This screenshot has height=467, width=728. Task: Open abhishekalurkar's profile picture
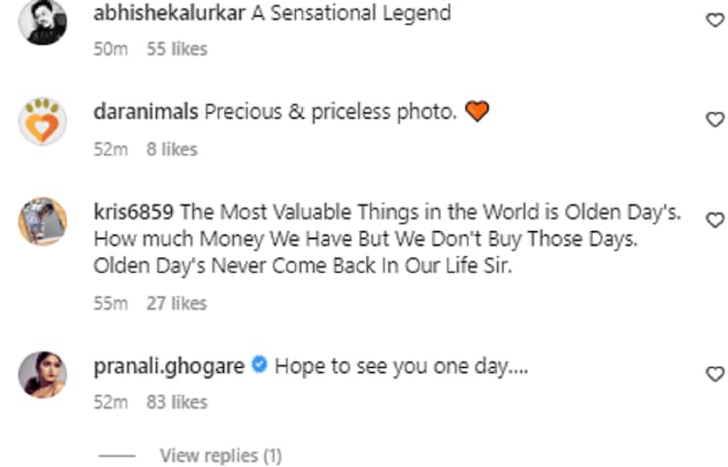43,21
